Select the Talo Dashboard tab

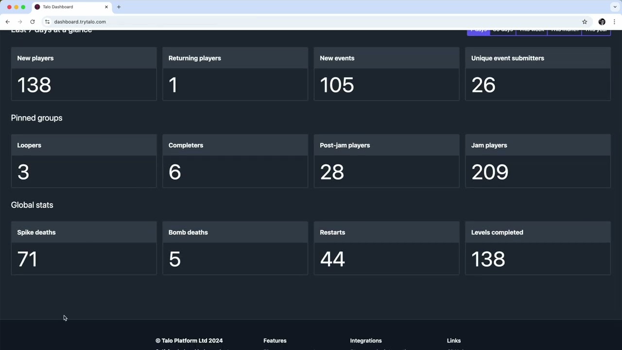point(71,7)
